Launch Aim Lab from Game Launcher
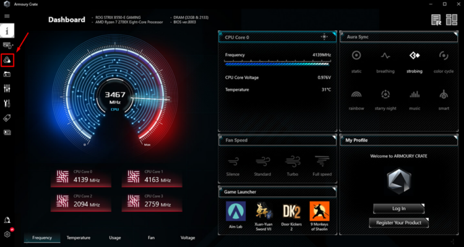464x247 pixels. click(236, 214)
